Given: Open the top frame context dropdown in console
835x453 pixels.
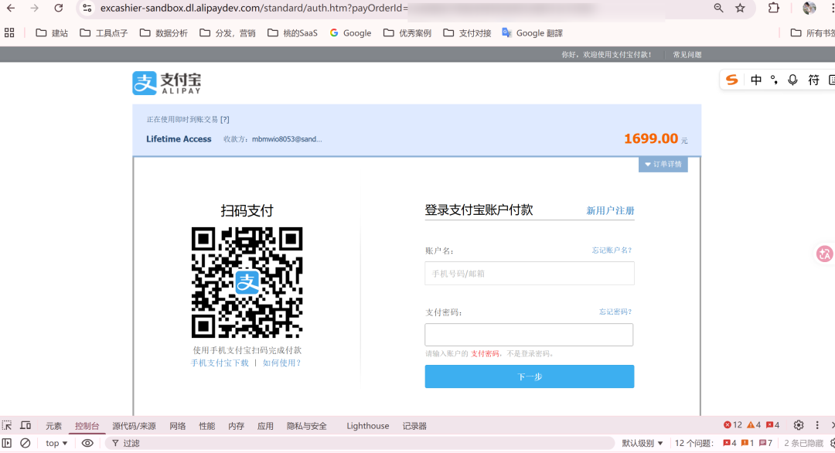Looking at the screenshot, I should (54, 442).
